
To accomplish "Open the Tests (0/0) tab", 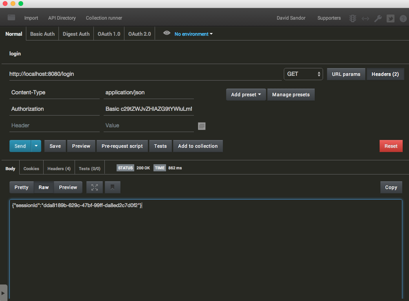I will tap(89, 169).
